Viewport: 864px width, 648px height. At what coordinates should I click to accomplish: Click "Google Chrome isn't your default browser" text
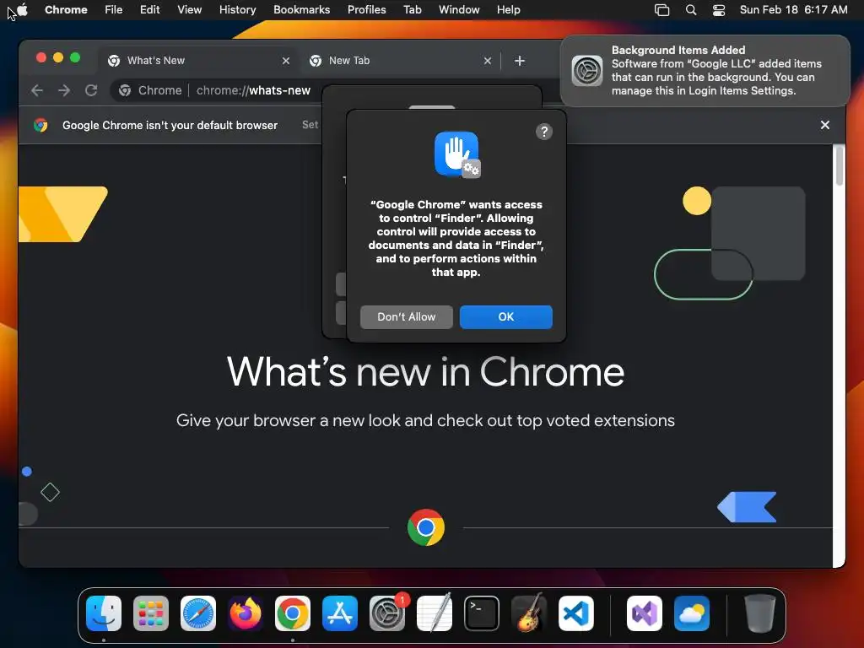pyautogui.click(x=170, y=125)
